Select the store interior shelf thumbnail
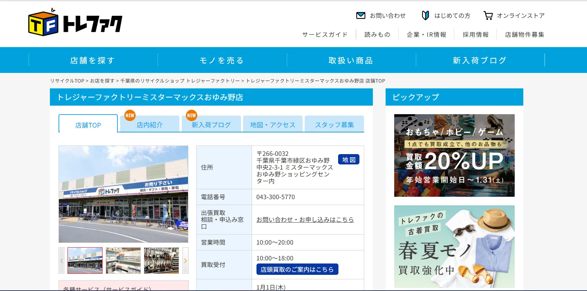587x291 pixels. click(123, 261)
